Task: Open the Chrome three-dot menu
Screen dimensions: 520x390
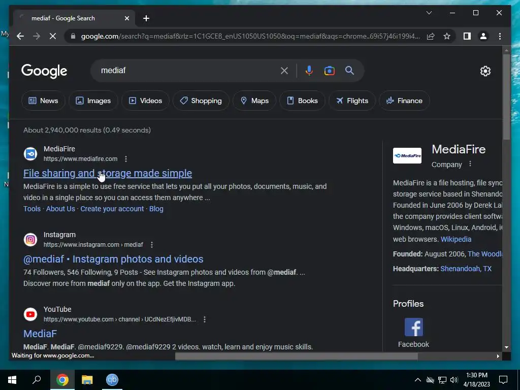Action: pyautogui.click(x=500, y=36)
